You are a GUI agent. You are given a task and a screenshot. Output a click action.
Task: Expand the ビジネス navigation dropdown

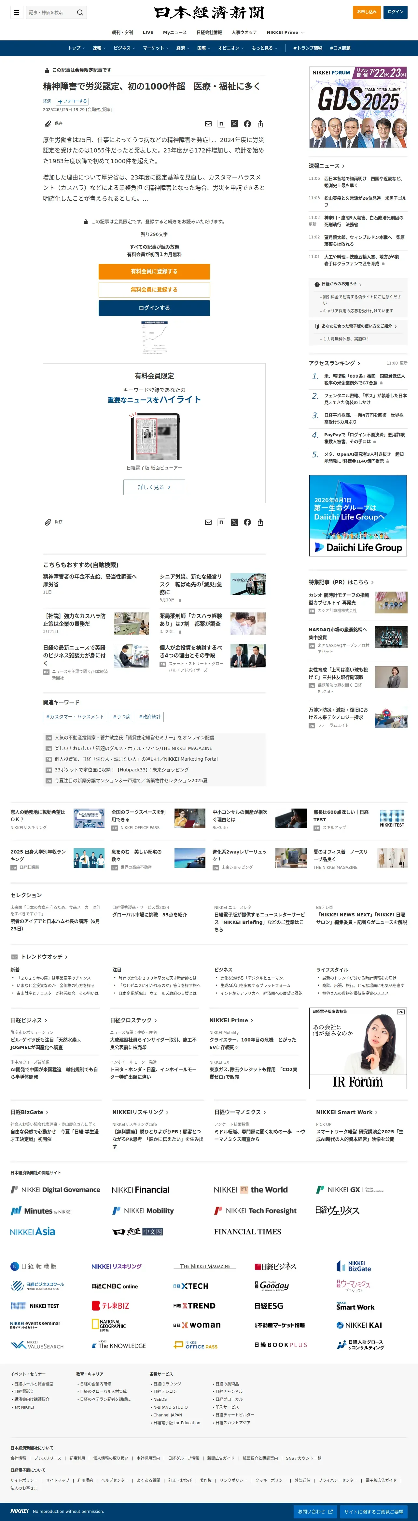(x=124, y=48)
